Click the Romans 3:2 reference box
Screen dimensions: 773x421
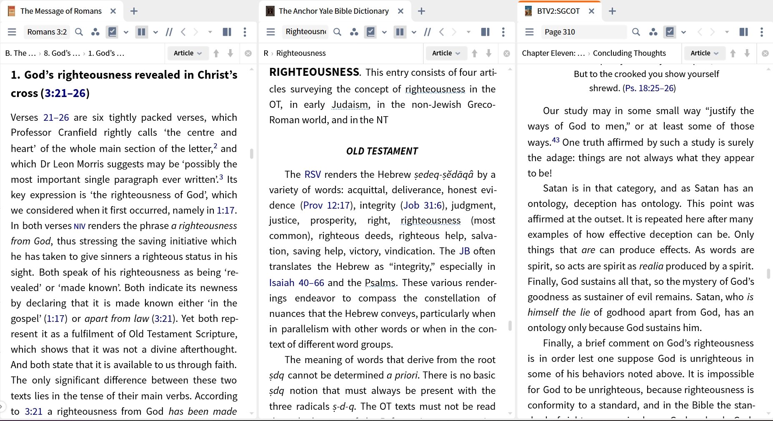[47, 32]
